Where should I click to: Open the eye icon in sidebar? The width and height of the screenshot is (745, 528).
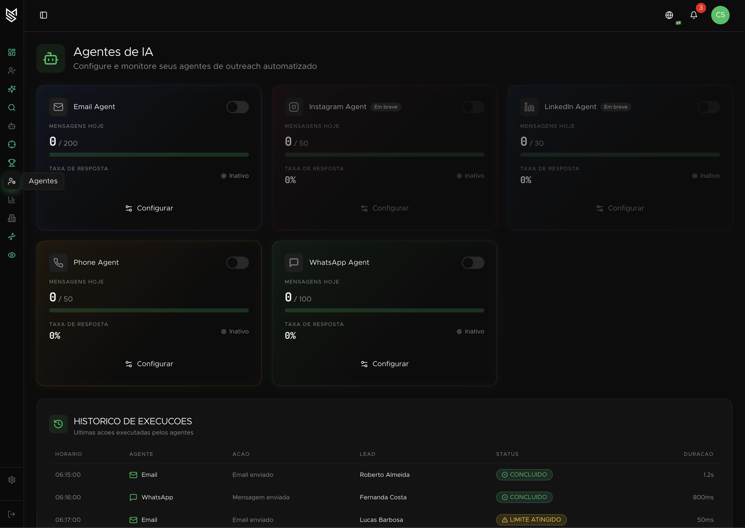tap(12, 255)
